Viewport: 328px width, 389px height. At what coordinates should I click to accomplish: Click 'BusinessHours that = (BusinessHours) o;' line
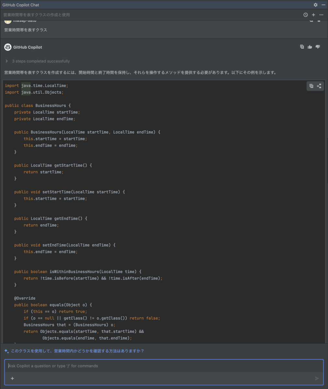(x=69, y=325)
